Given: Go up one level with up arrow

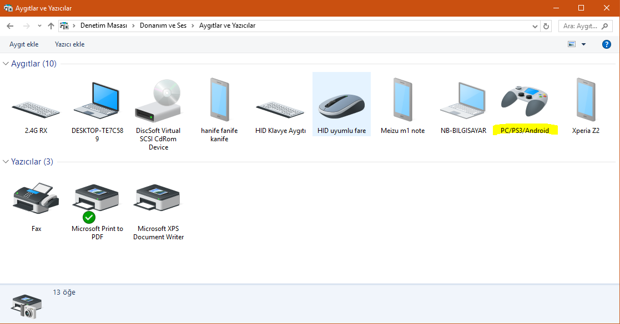Looking at the screenshot, I should click(51, 26).
